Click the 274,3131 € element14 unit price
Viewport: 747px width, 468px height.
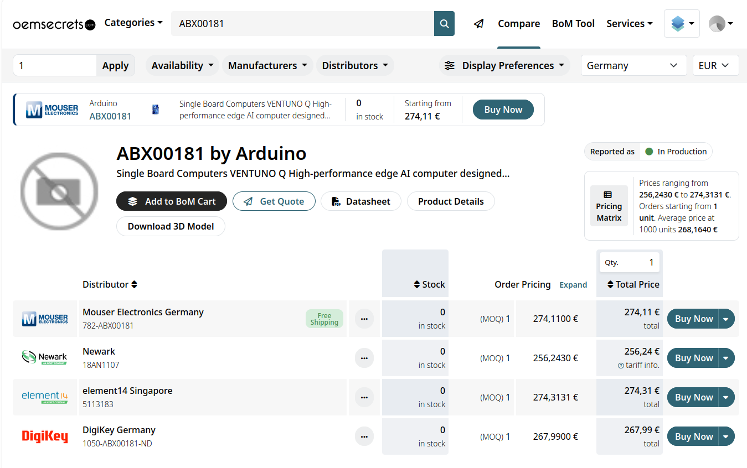(555, 397)
